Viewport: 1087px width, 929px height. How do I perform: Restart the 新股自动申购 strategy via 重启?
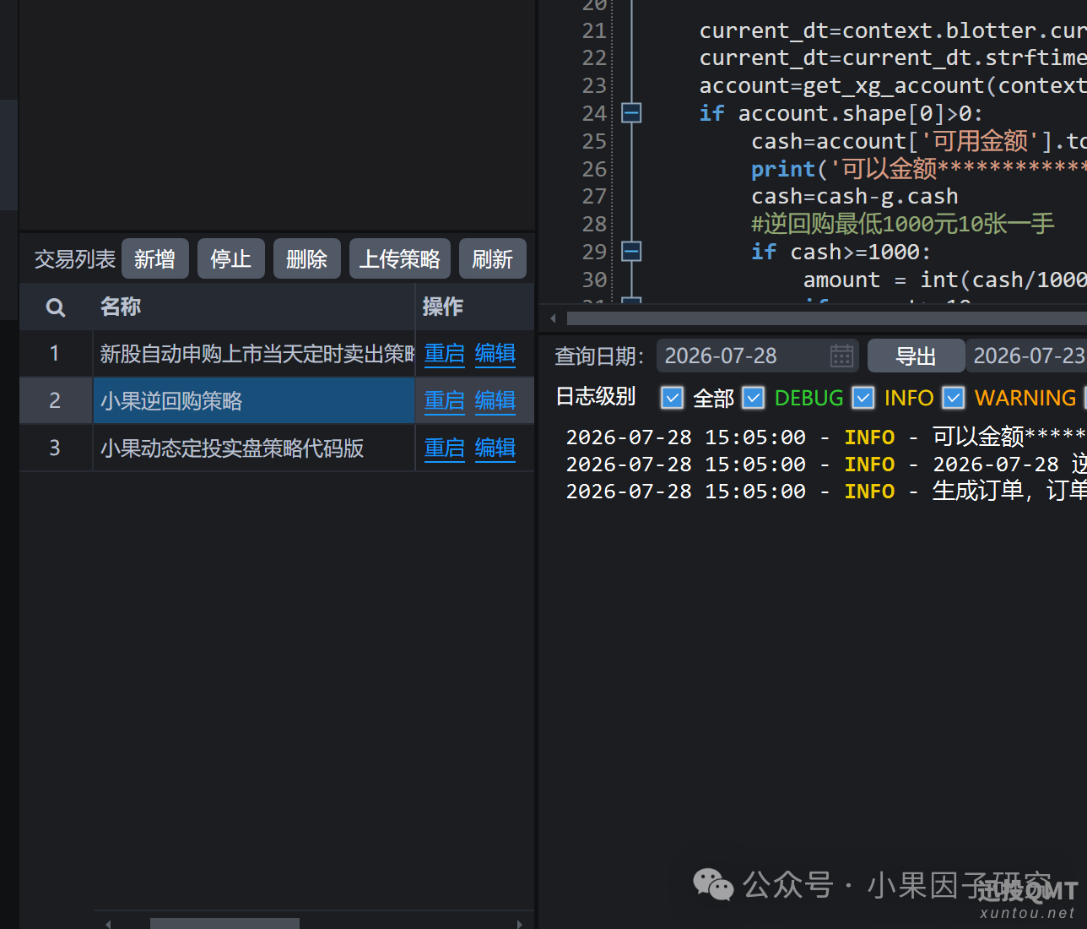click(x=445, y=353)
